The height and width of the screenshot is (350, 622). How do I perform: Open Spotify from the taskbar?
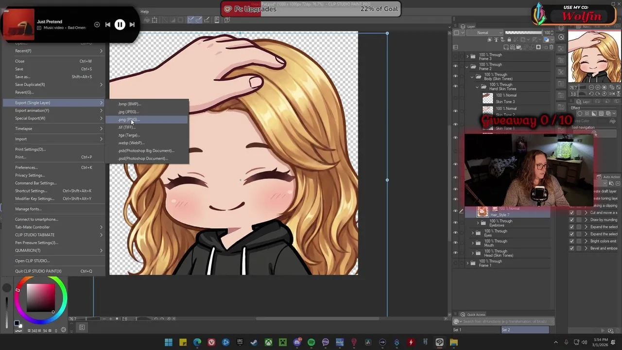click(311, 343)
